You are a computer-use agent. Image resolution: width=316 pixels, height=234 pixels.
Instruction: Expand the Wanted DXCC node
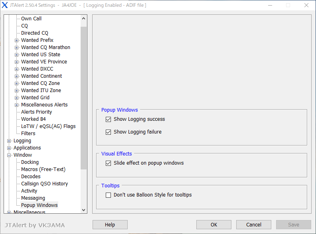pos(16,69)
